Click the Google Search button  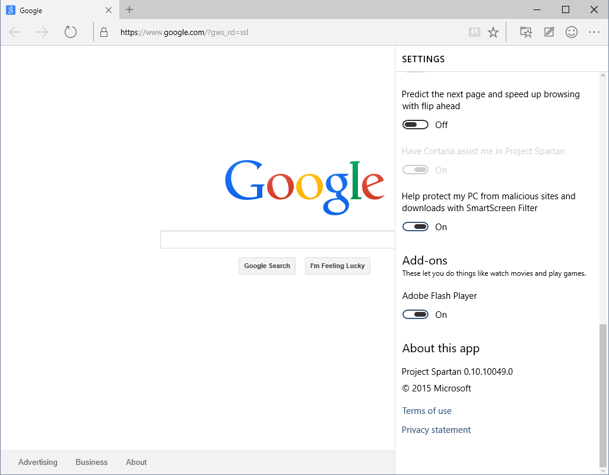click(267, 266)
